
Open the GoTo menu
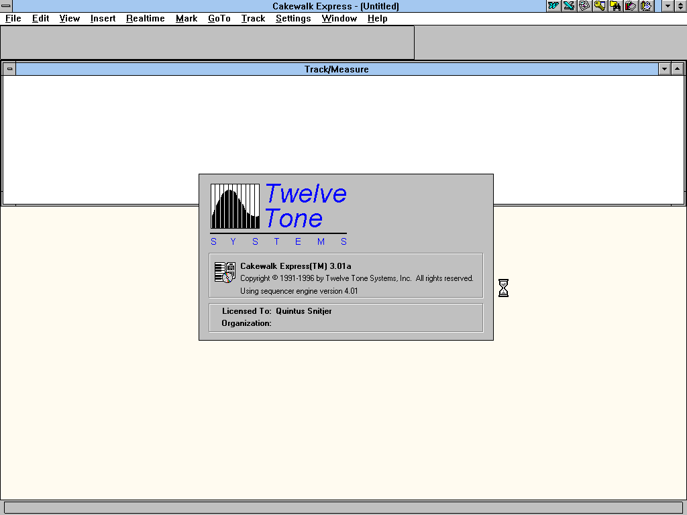pos(219,18)
